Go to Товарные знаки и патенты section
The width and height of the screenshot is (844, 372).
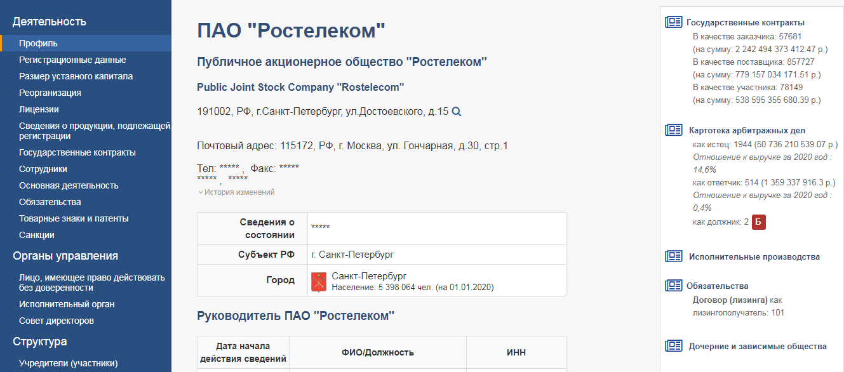[x=74, y=218]
